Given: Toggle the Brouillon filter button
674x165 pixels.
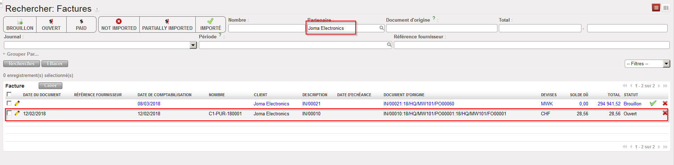Looking at the screenshot, I should pos(20,24).
